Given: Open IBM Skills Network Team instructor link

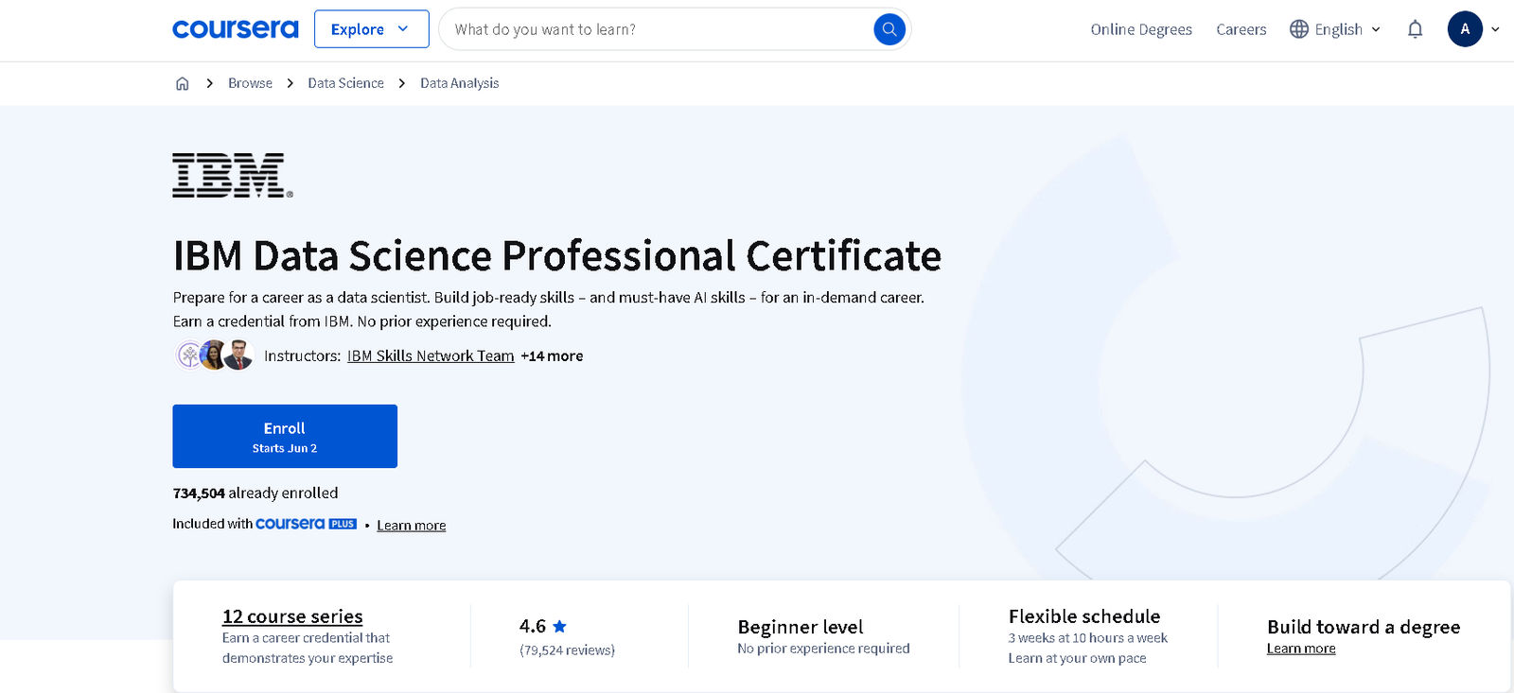Looking at the screenshot, I should (431, 355).
